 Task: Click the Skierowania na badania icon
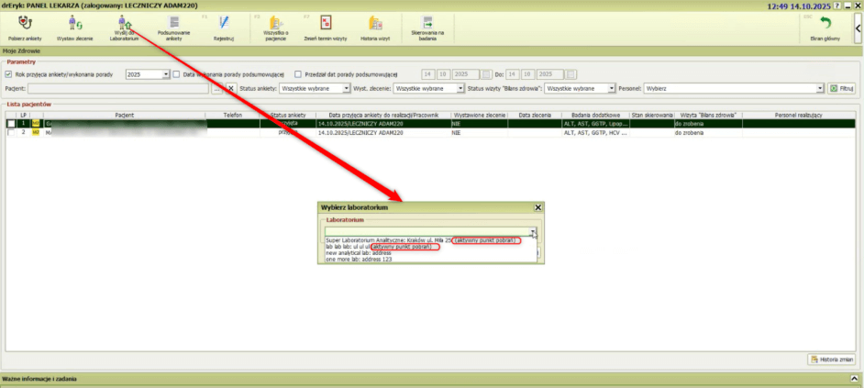427,24
